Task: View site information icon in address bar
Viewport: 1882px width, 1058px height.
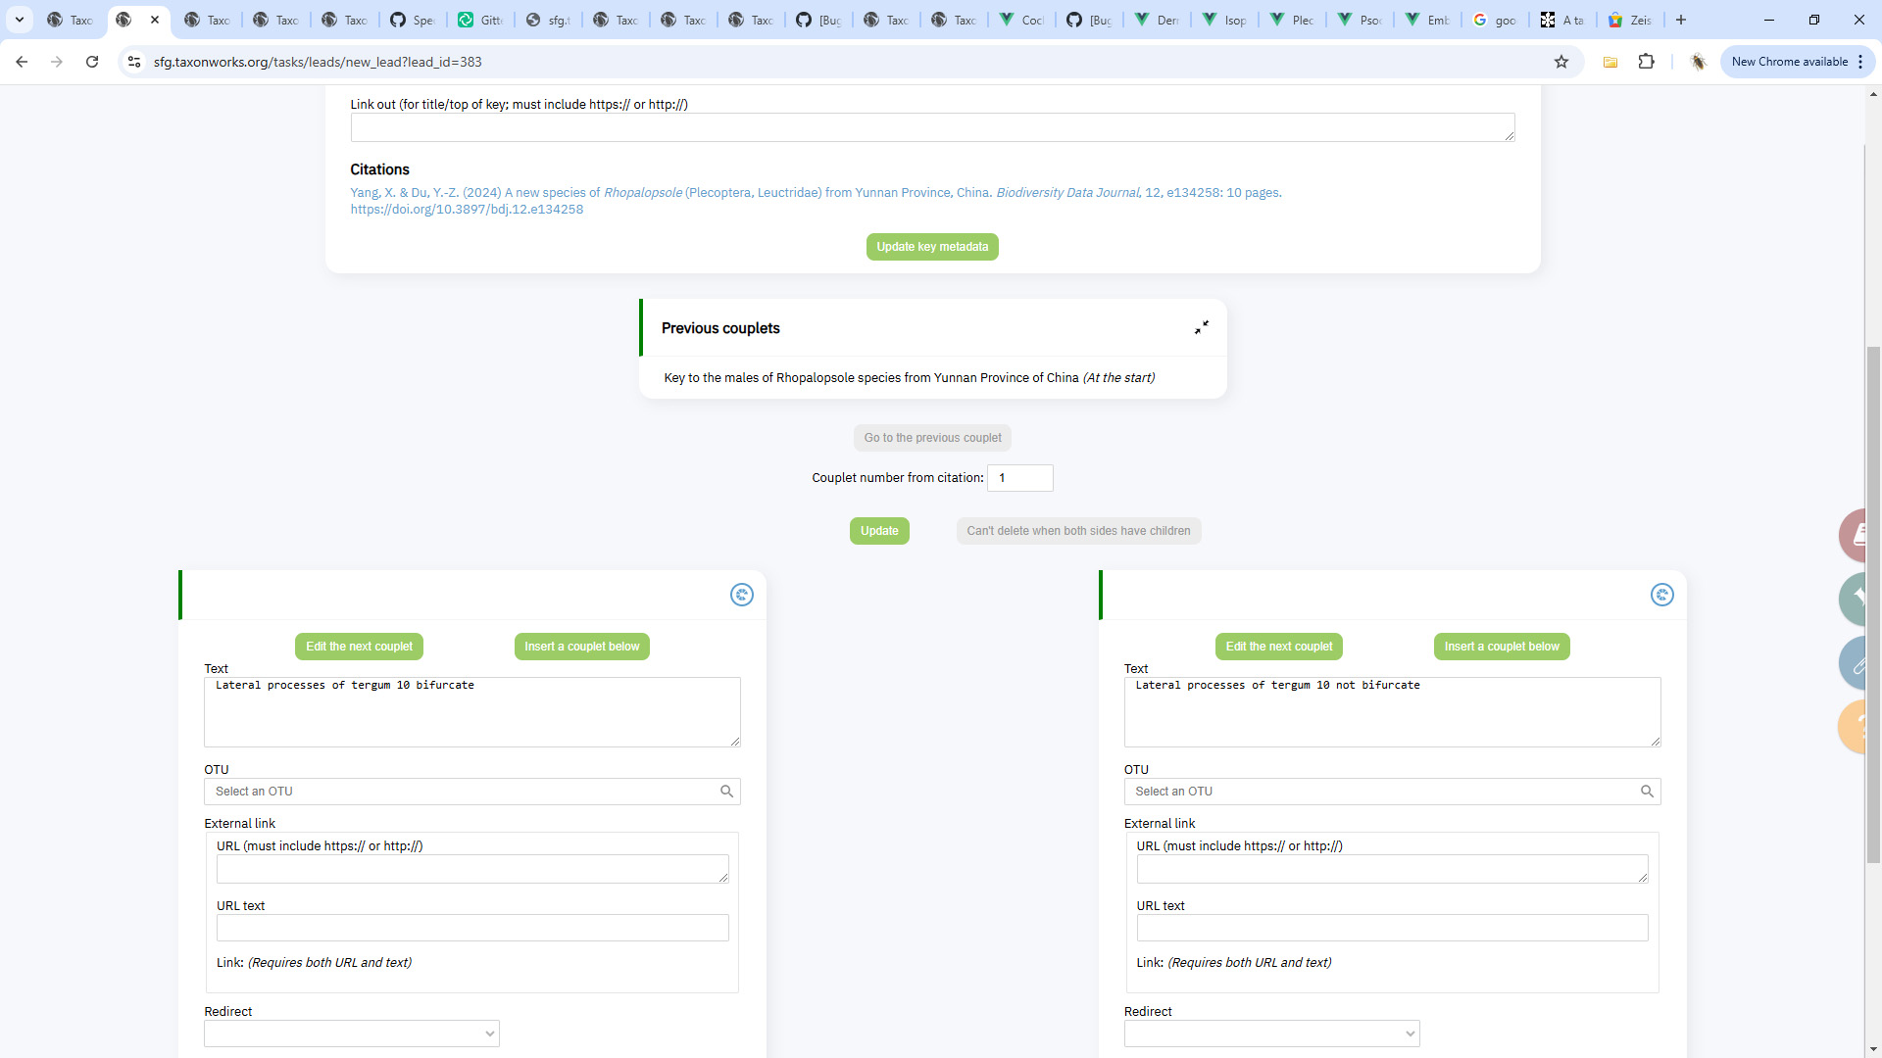Action: pos(134,62)
